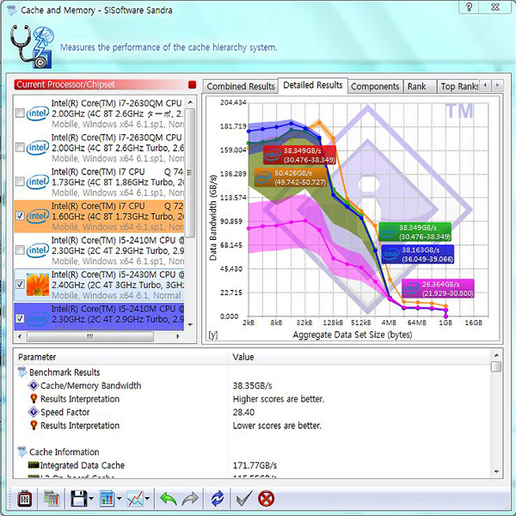Click the results pane vertical scrollbar thumb
Viewport: 516px width, 516px height.
496,366
